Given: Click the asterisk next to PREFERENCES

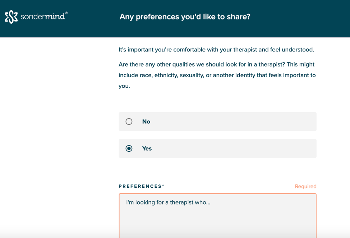Looking at the screenshot, I should tap(163, 186).
